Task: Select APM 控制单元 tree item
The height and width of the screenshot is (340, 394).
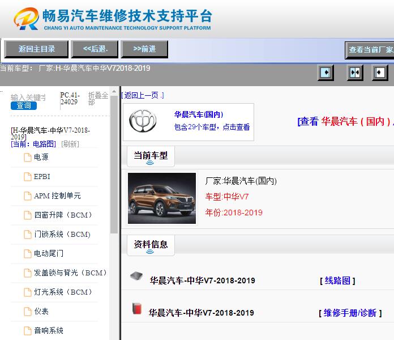Action: [57, 196]
